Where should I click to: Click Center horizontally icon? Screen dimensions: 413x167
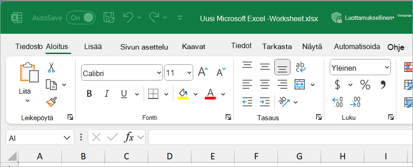(x=265, y=84)
